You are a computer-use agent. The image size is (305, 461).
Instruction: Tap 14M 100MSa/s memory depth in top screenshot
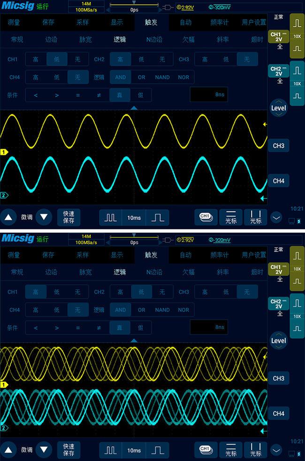(x=86, y=7)
